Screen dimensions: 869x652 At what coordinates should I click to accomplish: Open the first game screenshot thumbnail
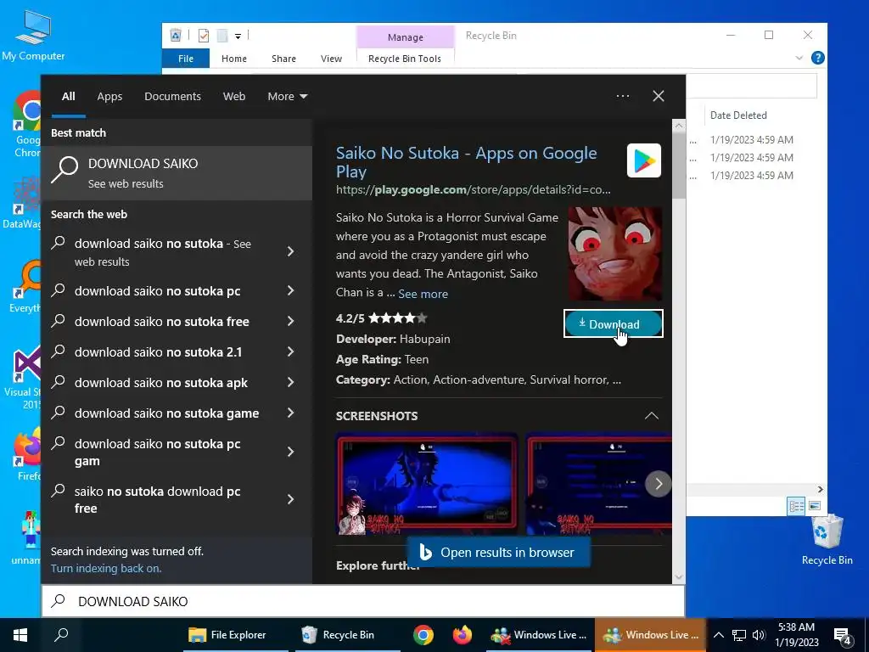428,485
